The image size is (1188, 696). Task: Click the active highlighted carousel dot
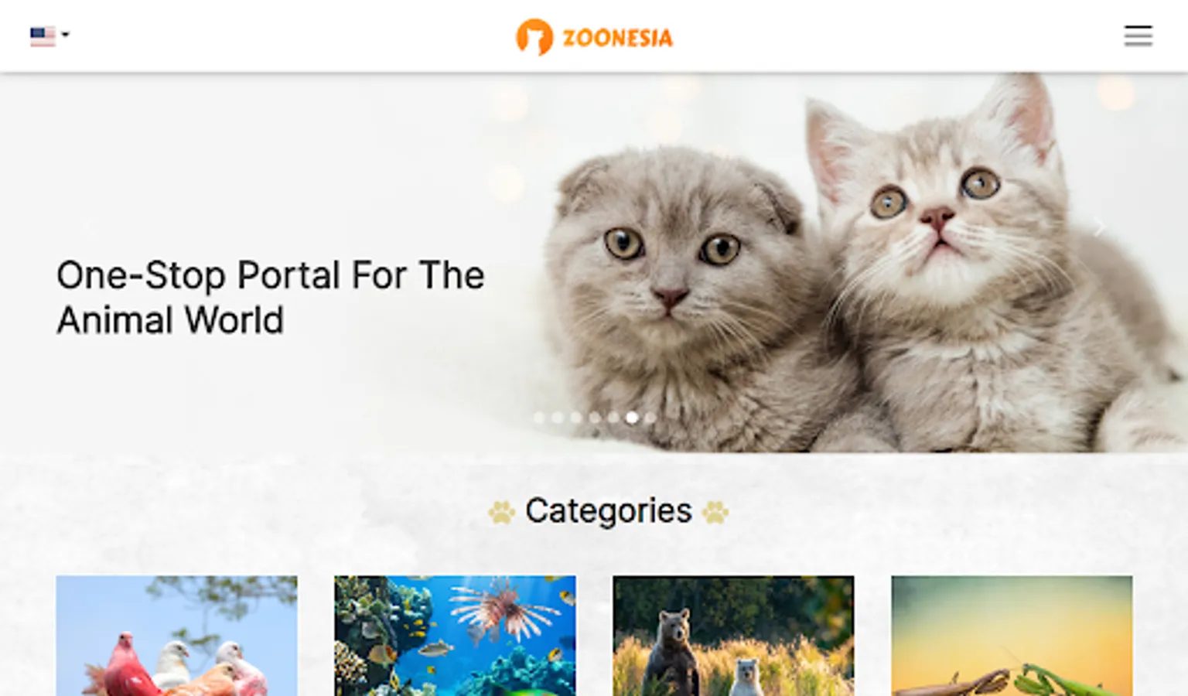(632, 418)
